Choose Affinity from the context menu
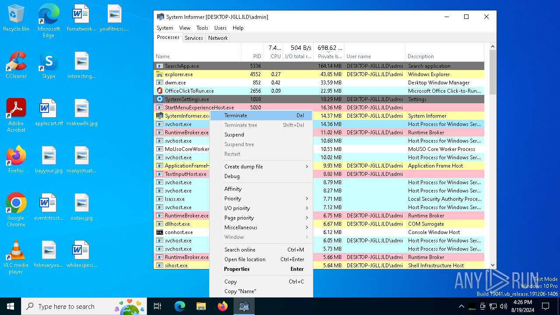The image size is (560, 315). [261, 189]
